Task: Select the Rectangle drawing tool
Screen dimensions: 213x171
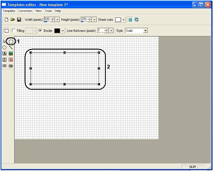Action: click(11, 42)
